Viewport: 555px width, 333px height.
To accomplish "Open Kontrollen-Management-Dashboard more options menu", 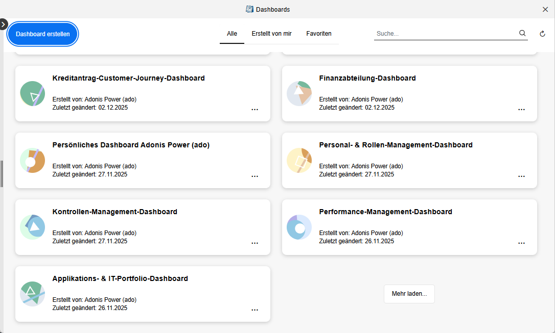I will 255,243.
